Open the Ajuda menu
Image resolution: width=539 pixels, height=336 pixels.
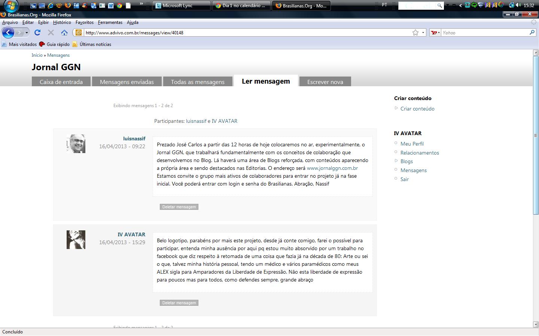coord(133,22)
